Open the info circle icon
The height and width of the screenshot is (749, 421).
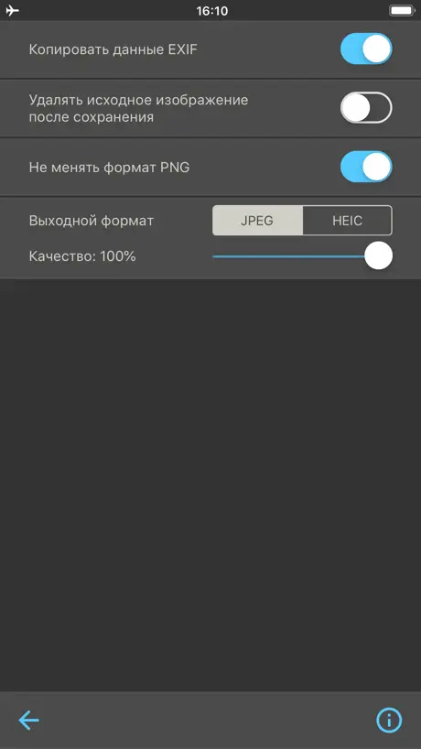389,720
